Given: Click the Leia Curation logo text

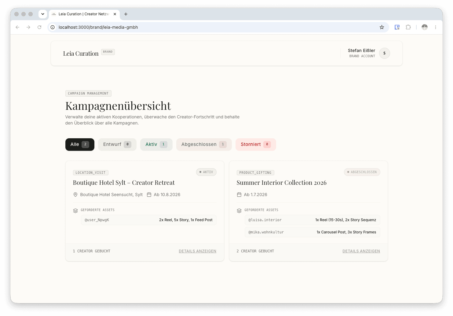Looking at the screenshot, I should tap(81, 54).
